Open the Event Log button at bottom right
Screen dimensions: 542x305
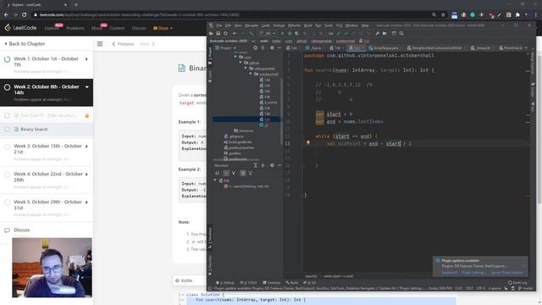[517, 282]
